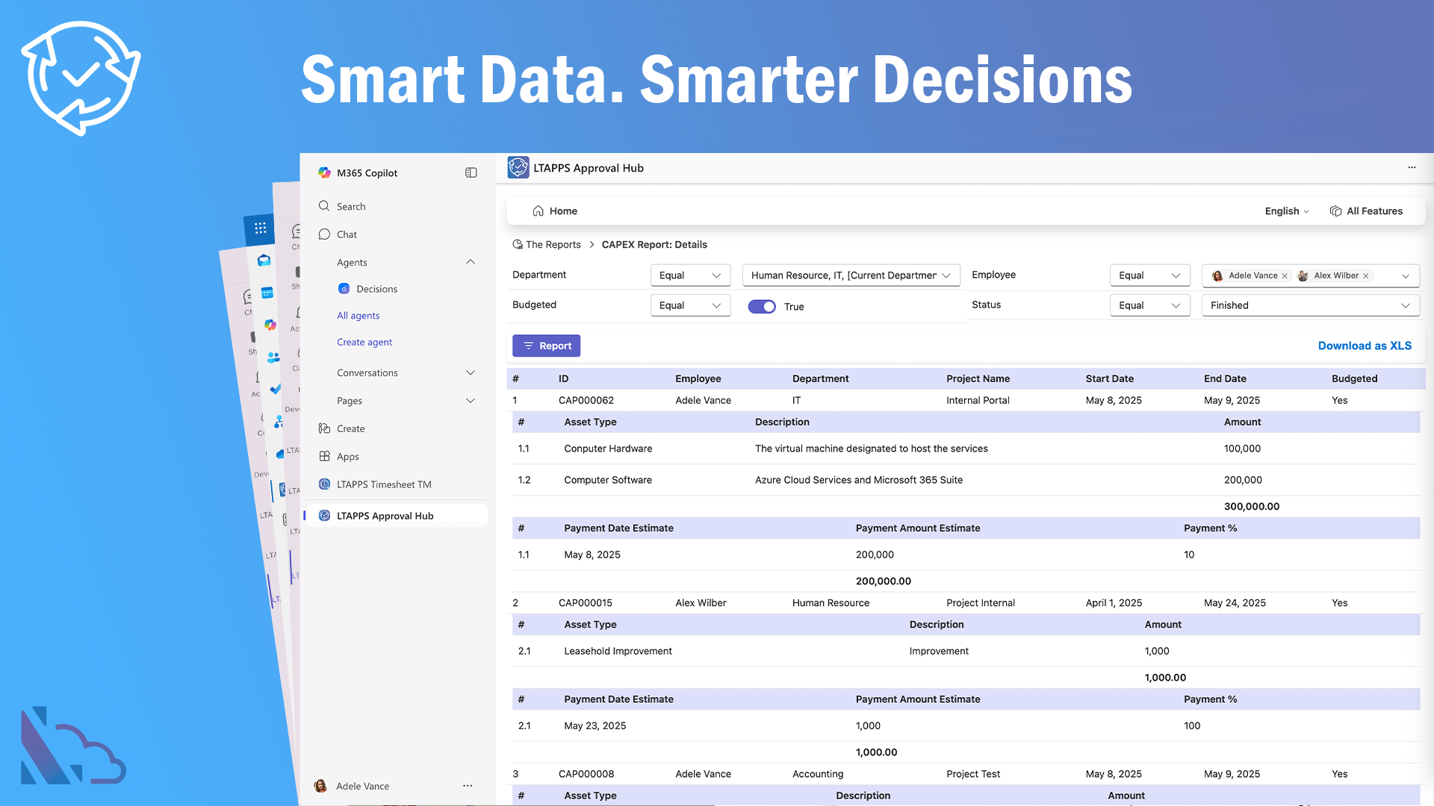Click the Create icon in sidebar
This screenshot has height=806, width=1434.
point(324,428)
